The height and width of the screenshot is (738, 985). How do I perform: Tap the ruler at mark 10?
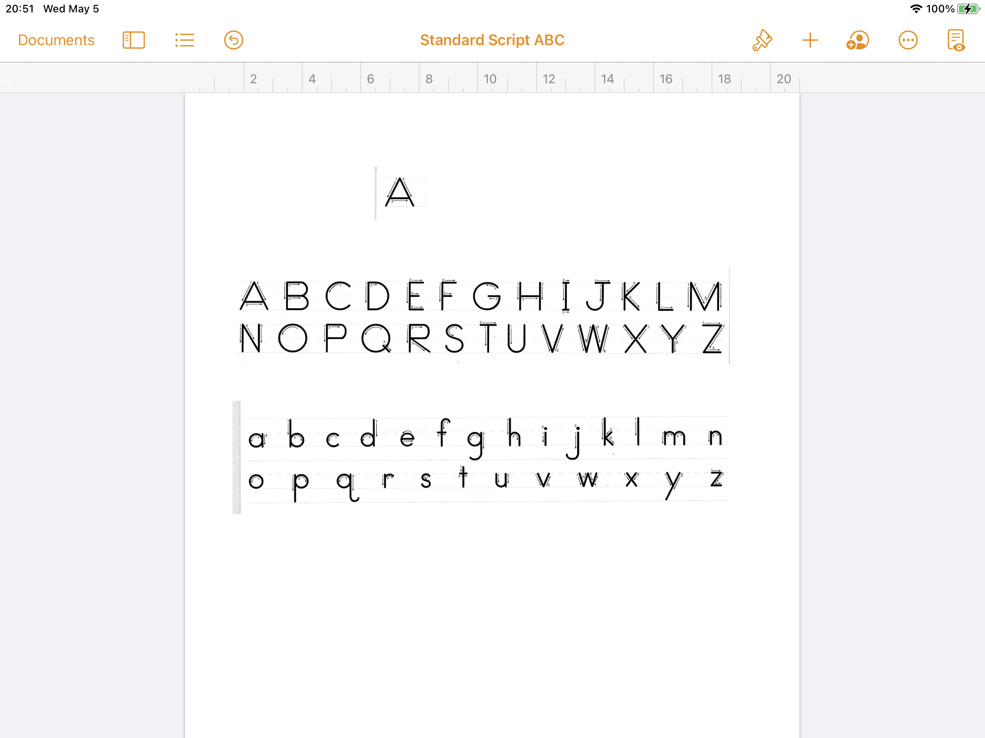490,79
